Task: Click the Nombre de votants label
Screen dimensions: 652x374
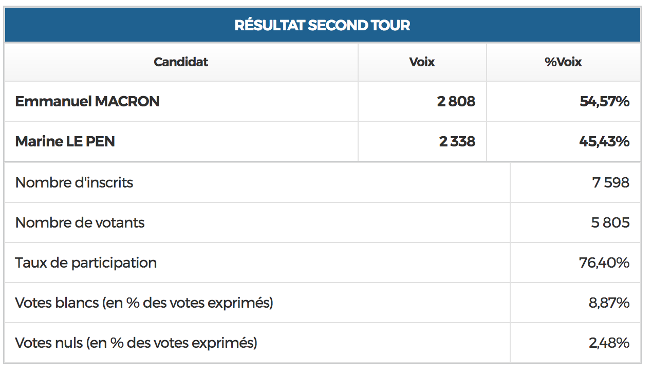Action: [x=80, y=222]
